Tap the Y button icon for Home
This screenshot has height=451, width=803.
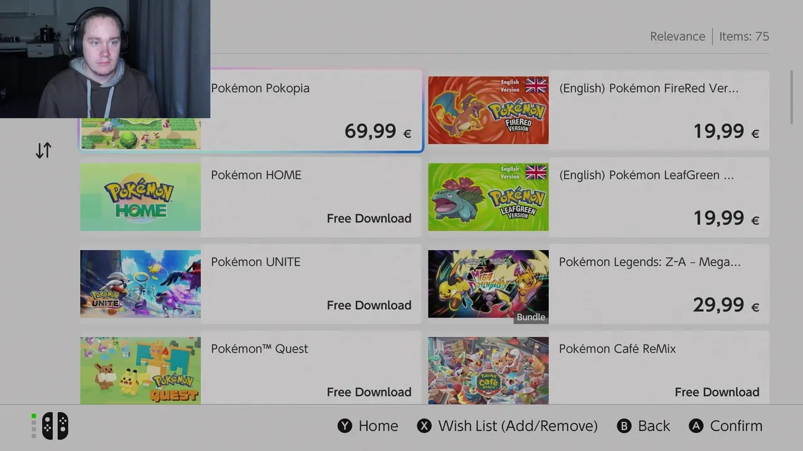[345, 426]
